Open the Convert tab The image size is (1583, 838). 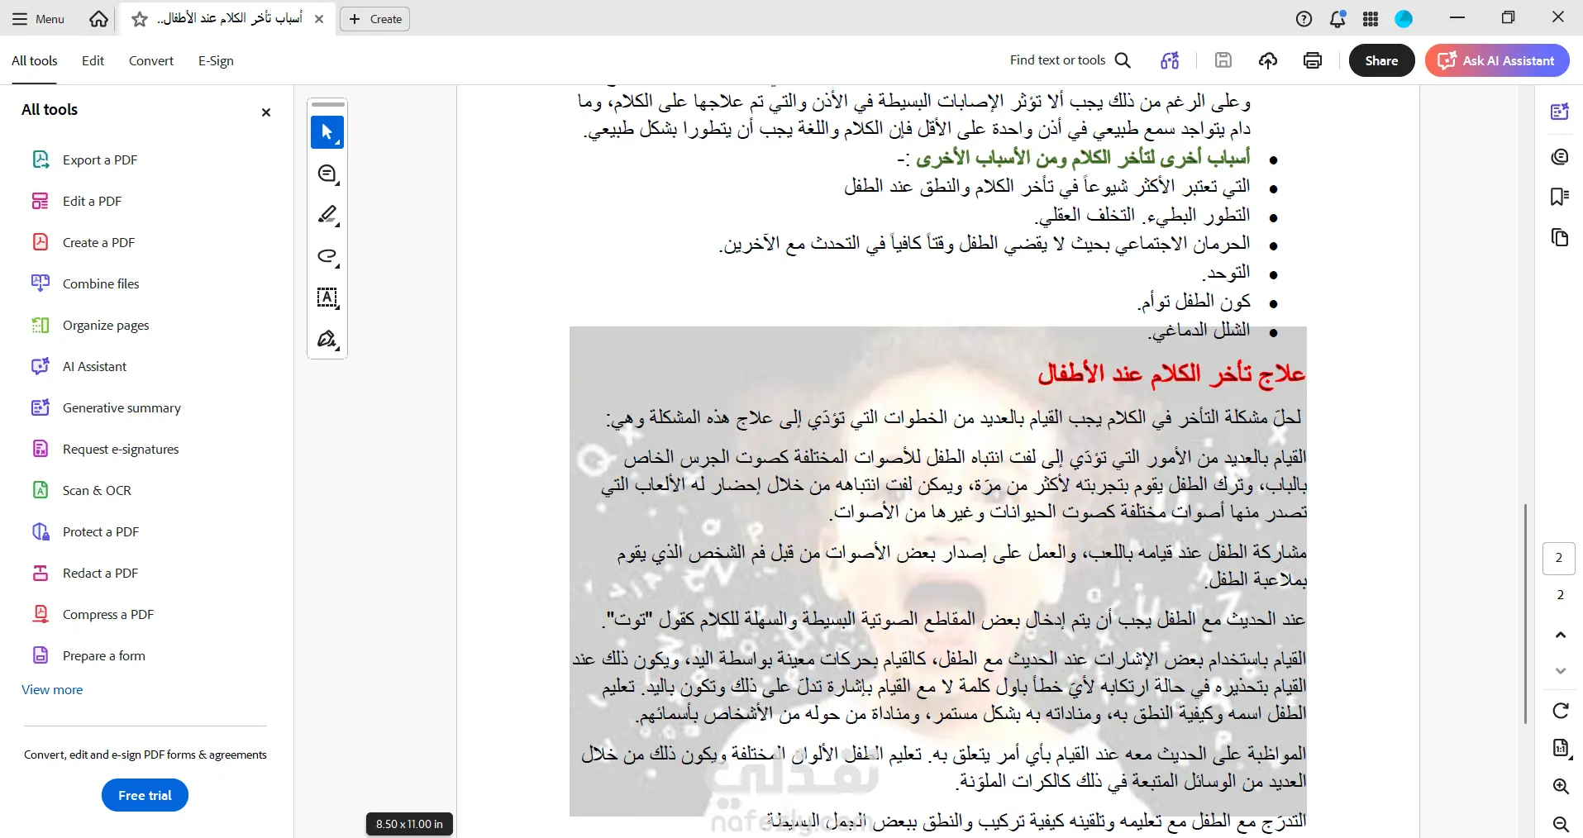(x=151, y=60)
